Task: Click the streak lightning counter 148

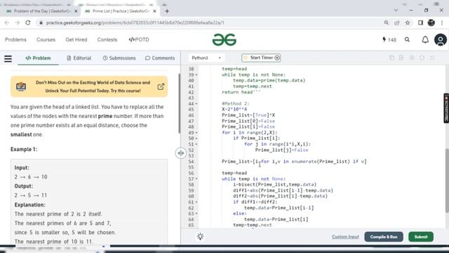Action: pyautogui.click(x=389, y=39)
